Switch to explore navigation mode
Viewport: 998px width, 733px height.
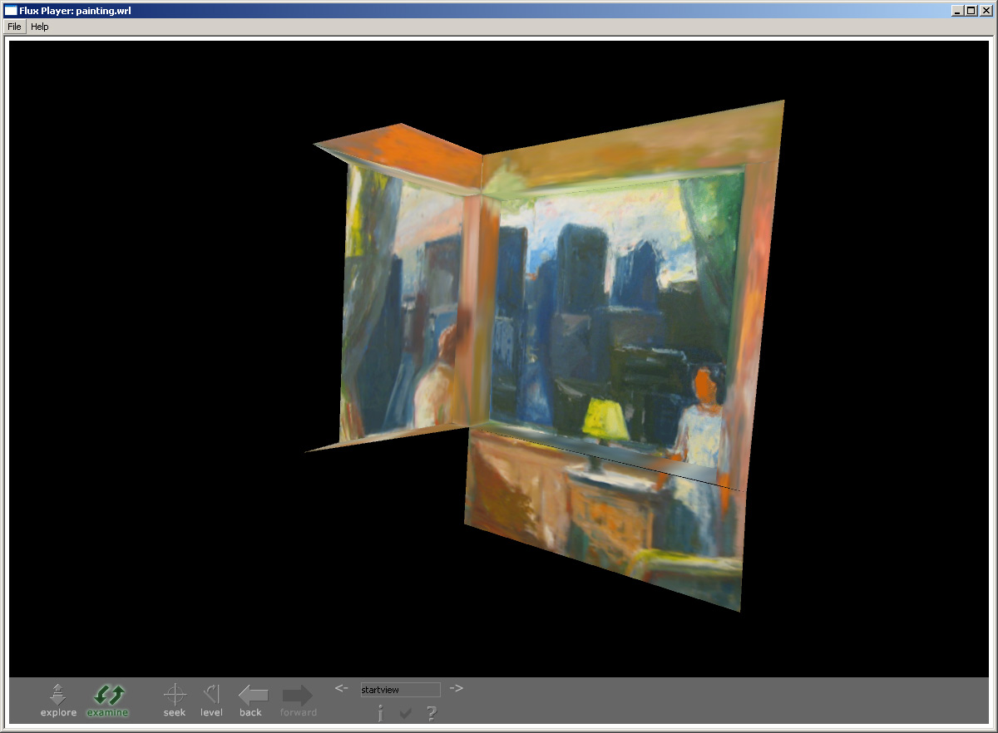click(58, 700)
